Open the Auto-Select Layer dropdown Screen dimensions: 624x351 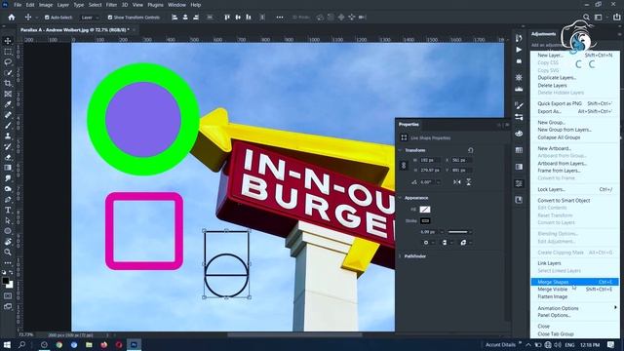point(90,18)
